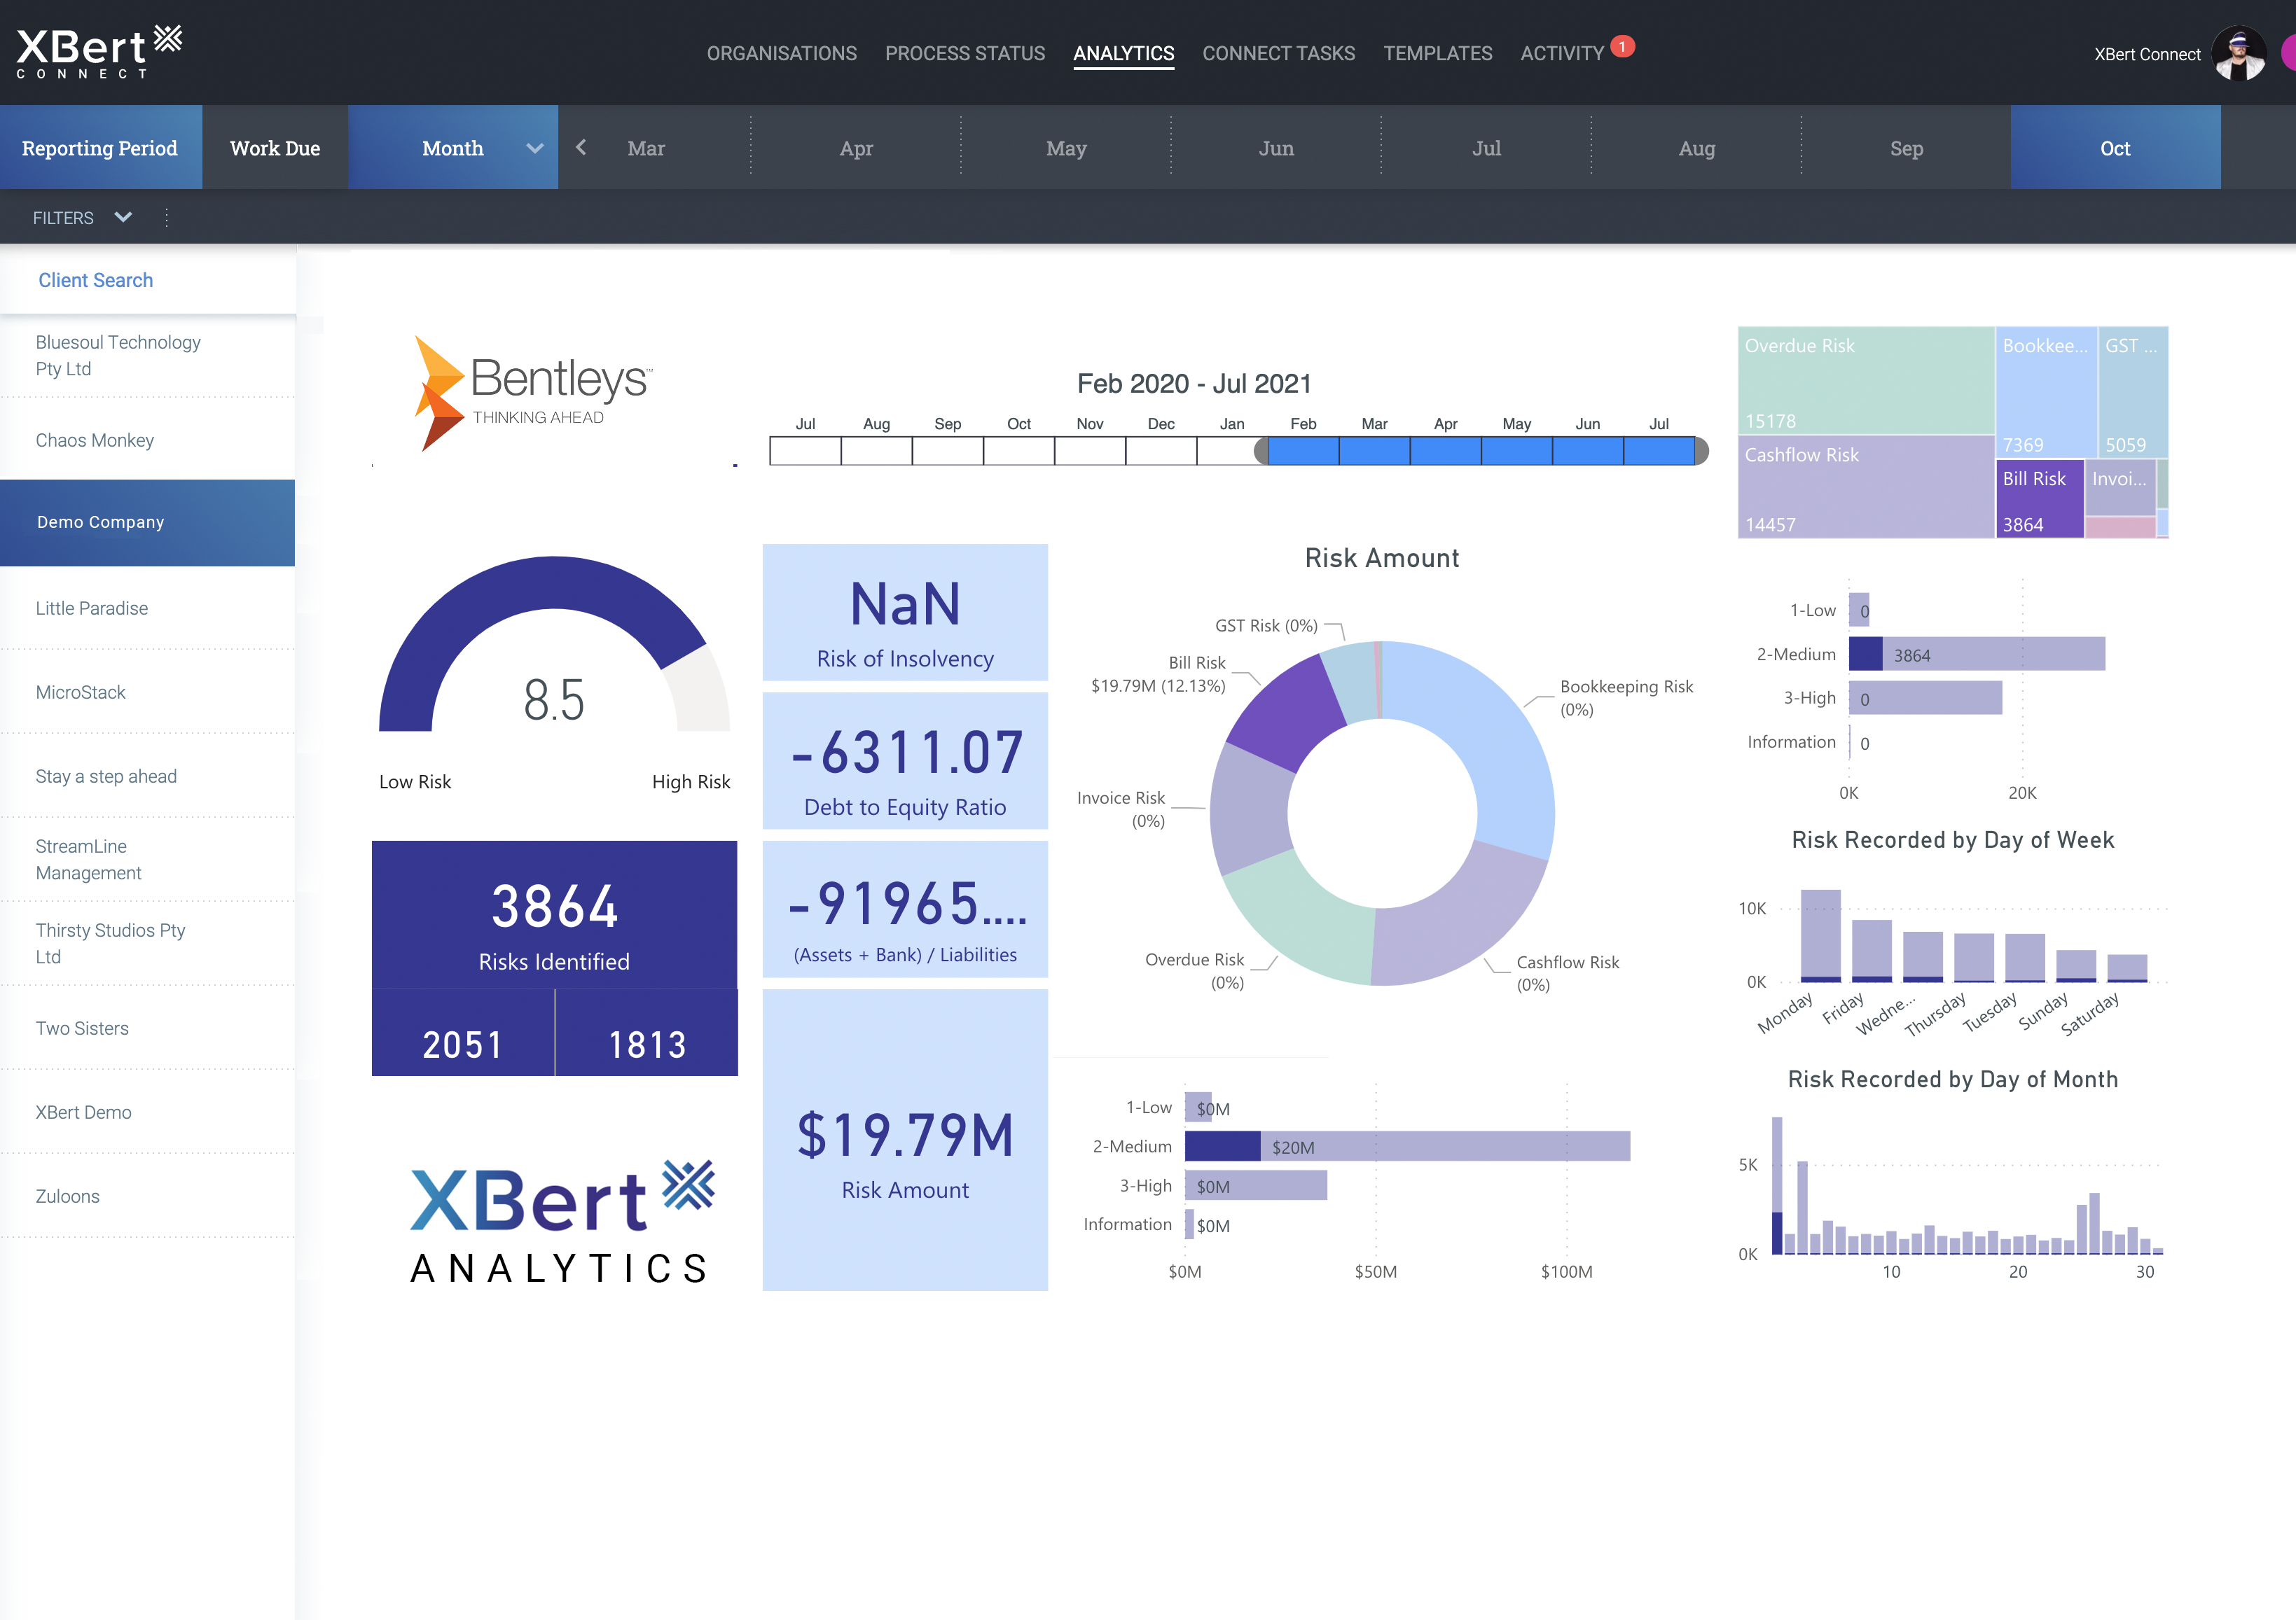Viewport: 2296px width, 1620px height.
Task: Expand the Month period dropdown
Action: point(534,149)
